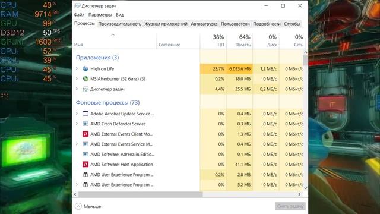
Task: Click the vertical scrollbar thumb
Action: point(305,60)
